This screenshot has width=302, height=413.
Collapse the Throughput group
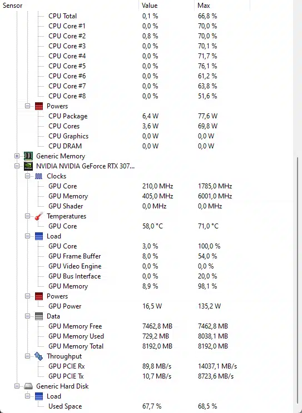[x=27, y=356]
